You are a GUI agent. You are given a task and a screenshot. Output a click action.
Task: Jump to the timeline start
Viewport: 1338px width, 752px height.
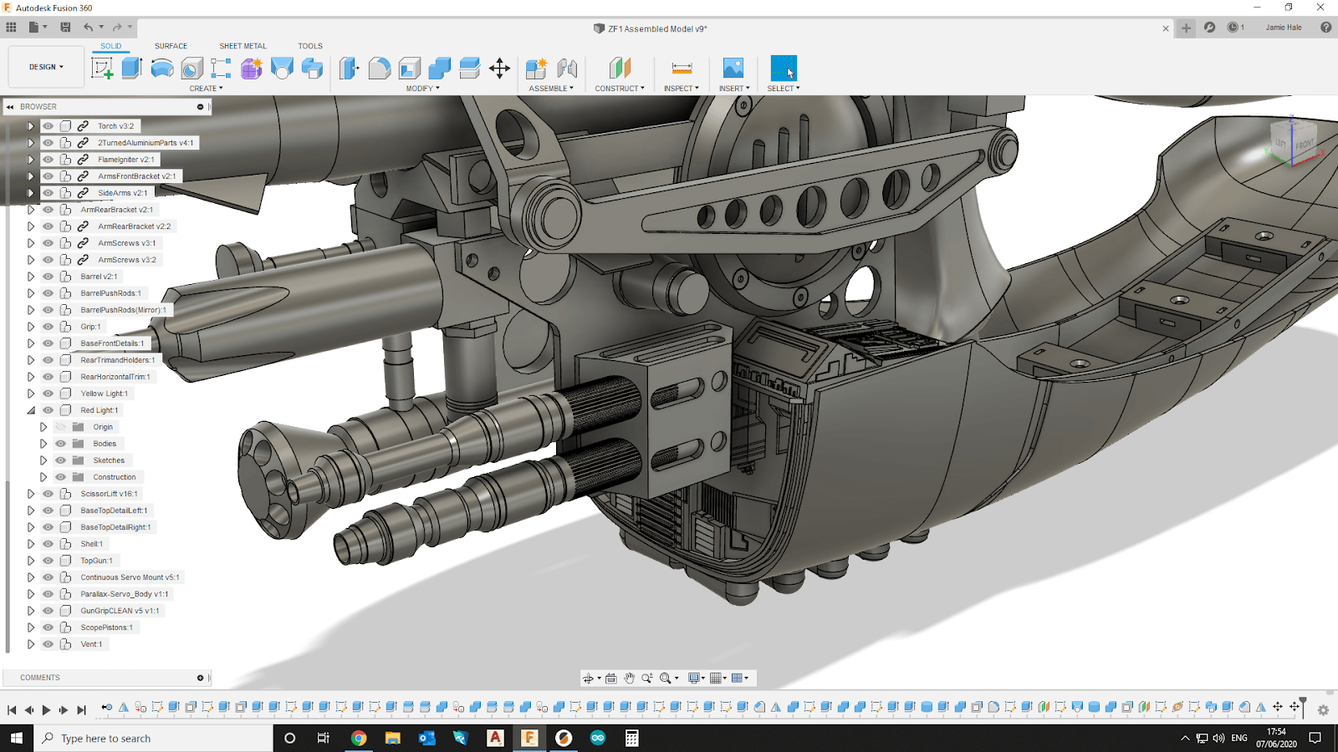tap(12, 710)
